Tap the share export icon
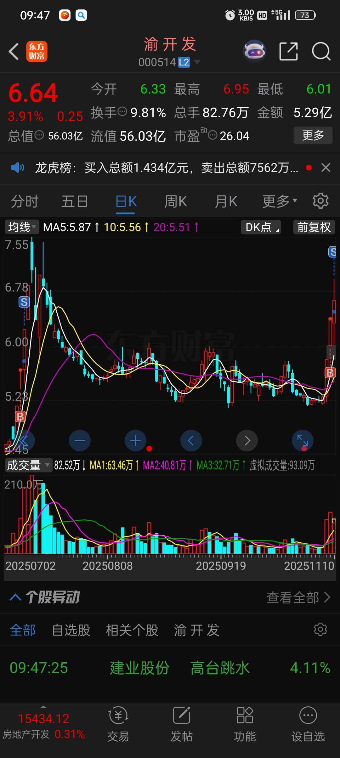Viewport: 340px width, 758px height. (x=288, y=51)
